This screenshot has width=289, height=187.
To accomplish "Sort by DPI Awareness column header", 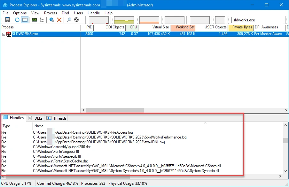I will point(269,27).
